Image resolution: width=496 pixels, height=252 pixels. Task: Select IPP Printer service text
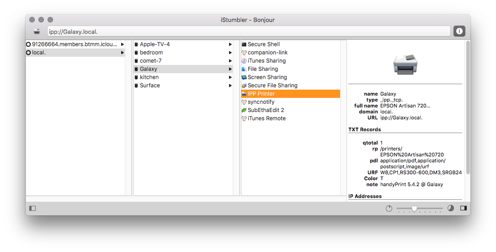pos(261,94)
